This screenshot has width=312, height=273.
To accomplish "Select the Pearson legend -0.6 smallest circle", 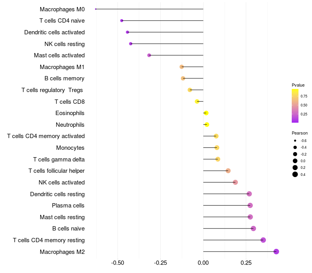I will pos(295,141).
